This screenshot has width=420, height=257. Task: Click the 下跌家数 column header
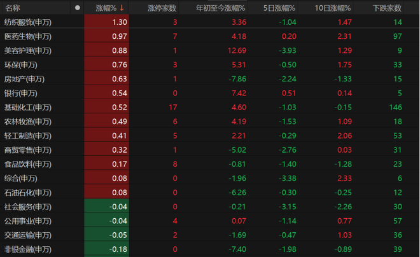(387, 8)
